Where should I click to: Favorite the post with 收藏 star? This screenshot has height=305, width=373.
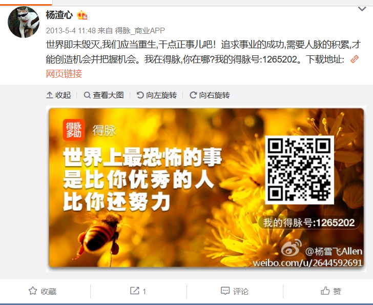point(43,291)
